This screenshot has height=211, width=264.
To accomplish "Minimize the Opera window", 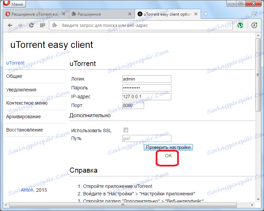I will 232,3.
